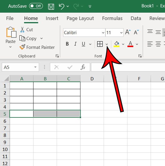Select the Home ribbon tab
Screen dimensions: 165x166
point(31,18)
